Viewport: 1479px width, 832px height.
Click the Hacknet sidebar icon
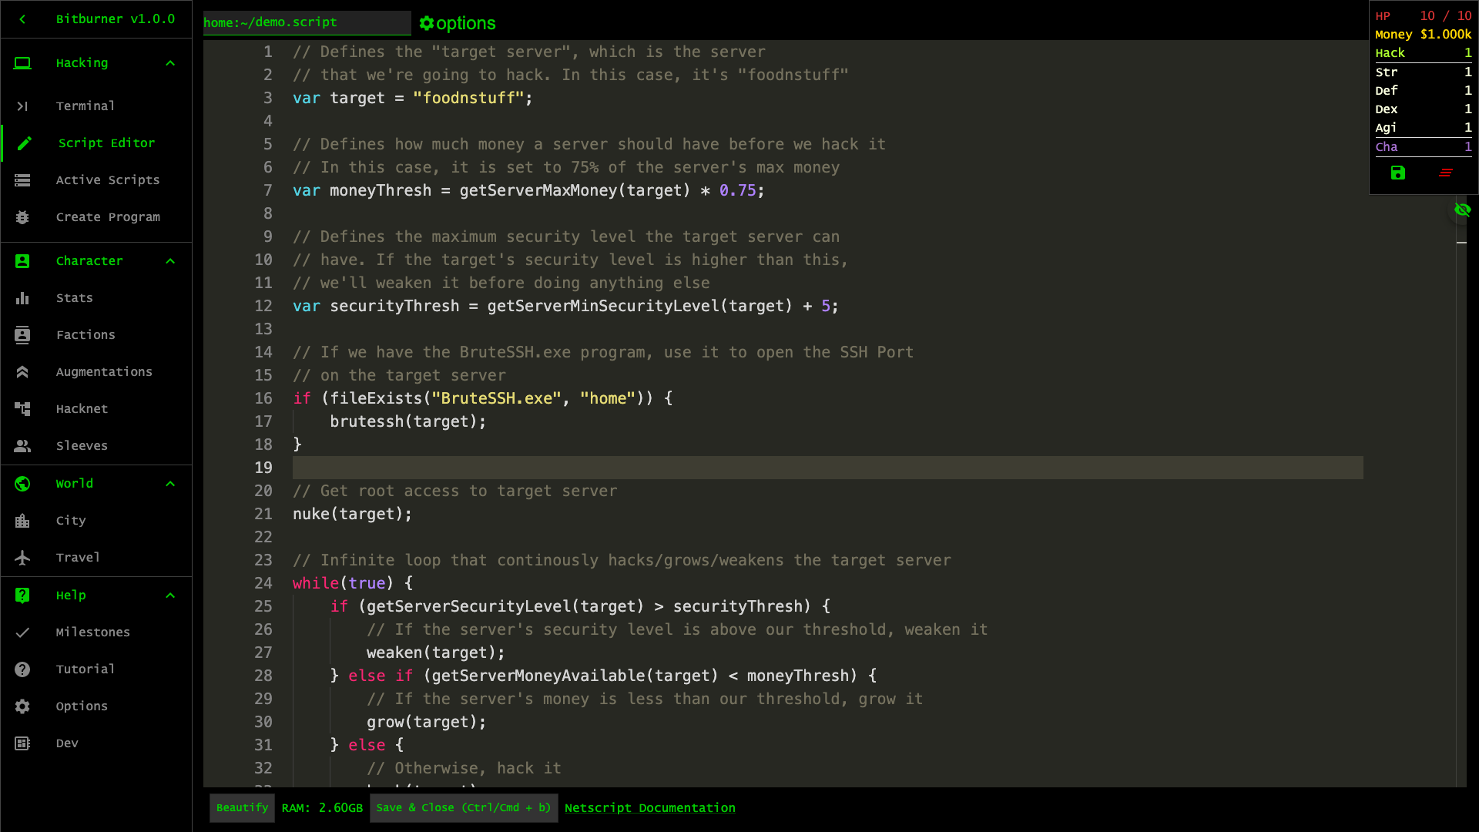(22, 409)
